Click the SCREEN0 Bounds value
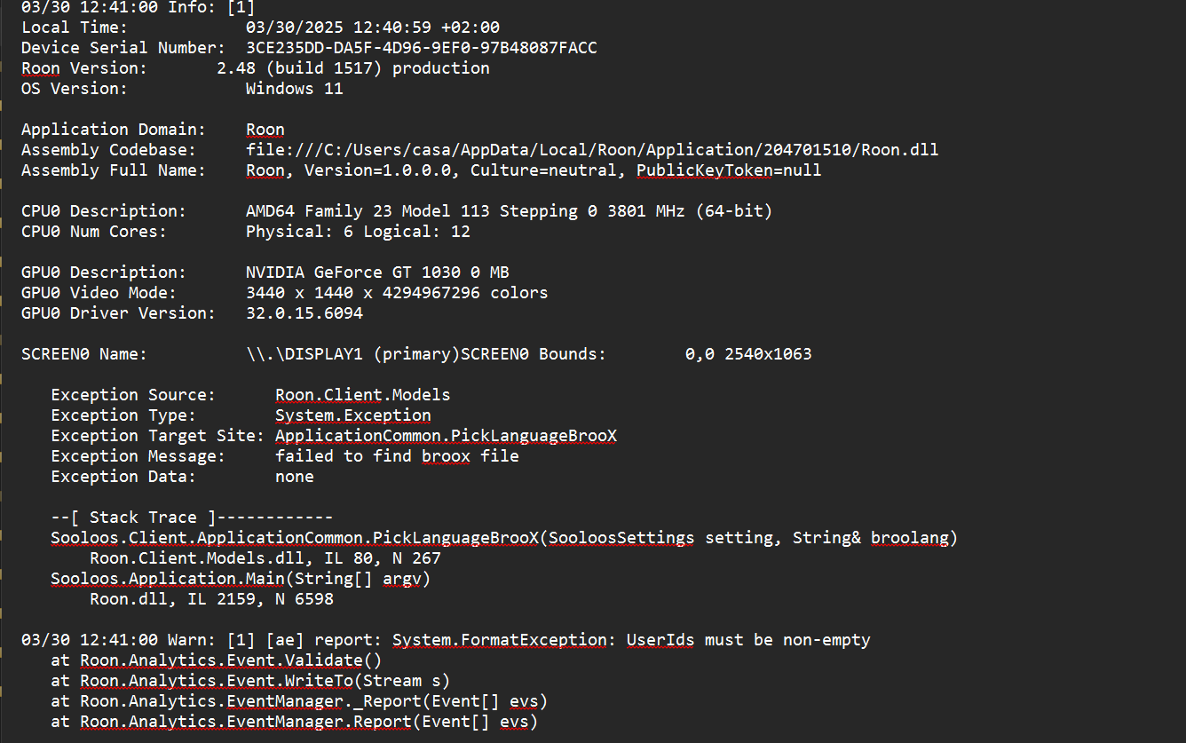The width and height of the screenshot is (1186, 743). click(x=748, y=354)
